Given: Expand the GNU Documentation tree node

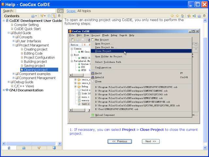Looking at the screenshot, I should (4, 90).
